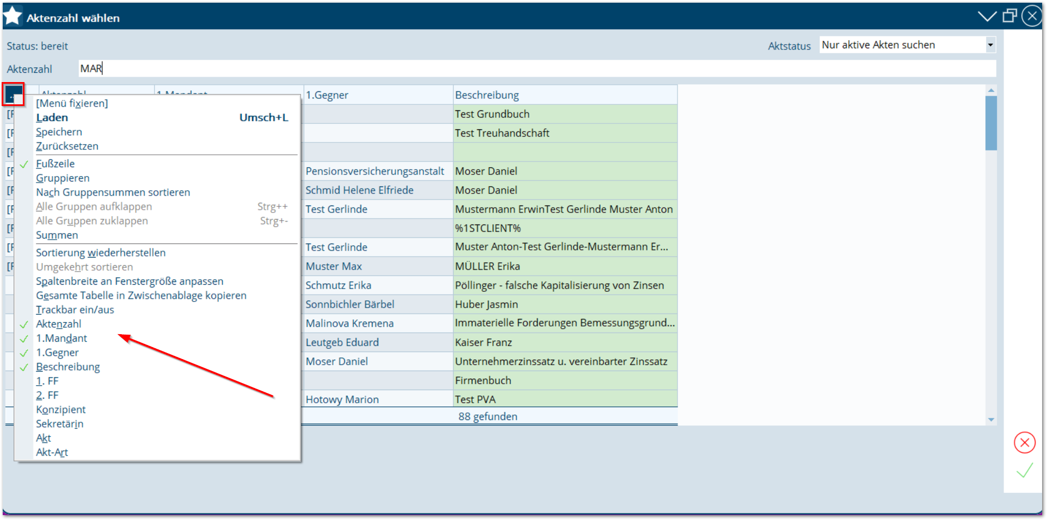Choose Speichern from the context menu
This screenshot has height=520, width=1047.
(59, 132)
